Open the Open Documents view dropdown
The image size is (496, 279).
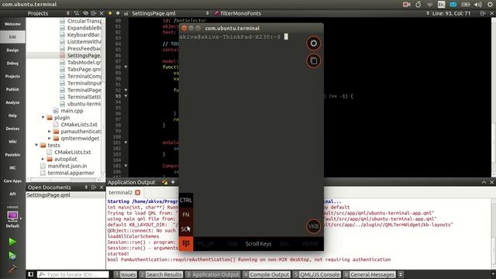click(86, 188)
